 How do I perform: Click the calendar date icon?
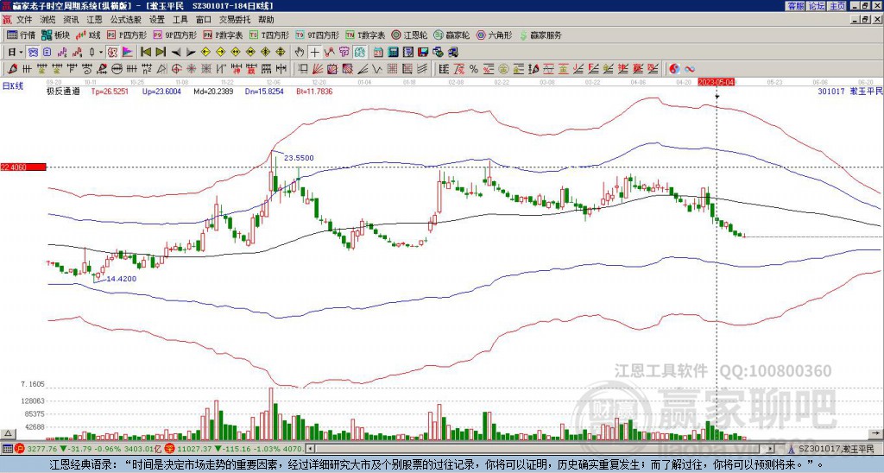pyautogui.click(x=378, y=53)
